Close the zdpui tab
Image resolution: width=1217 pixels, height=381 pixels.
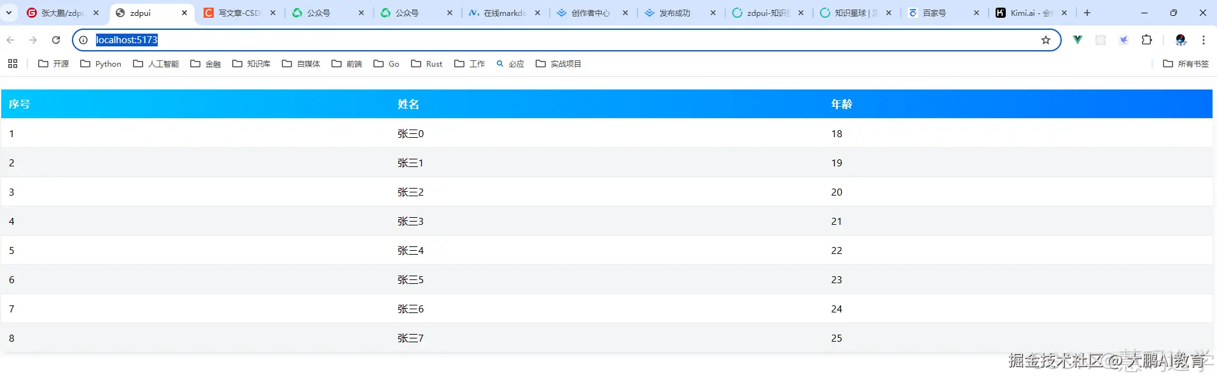184,13
